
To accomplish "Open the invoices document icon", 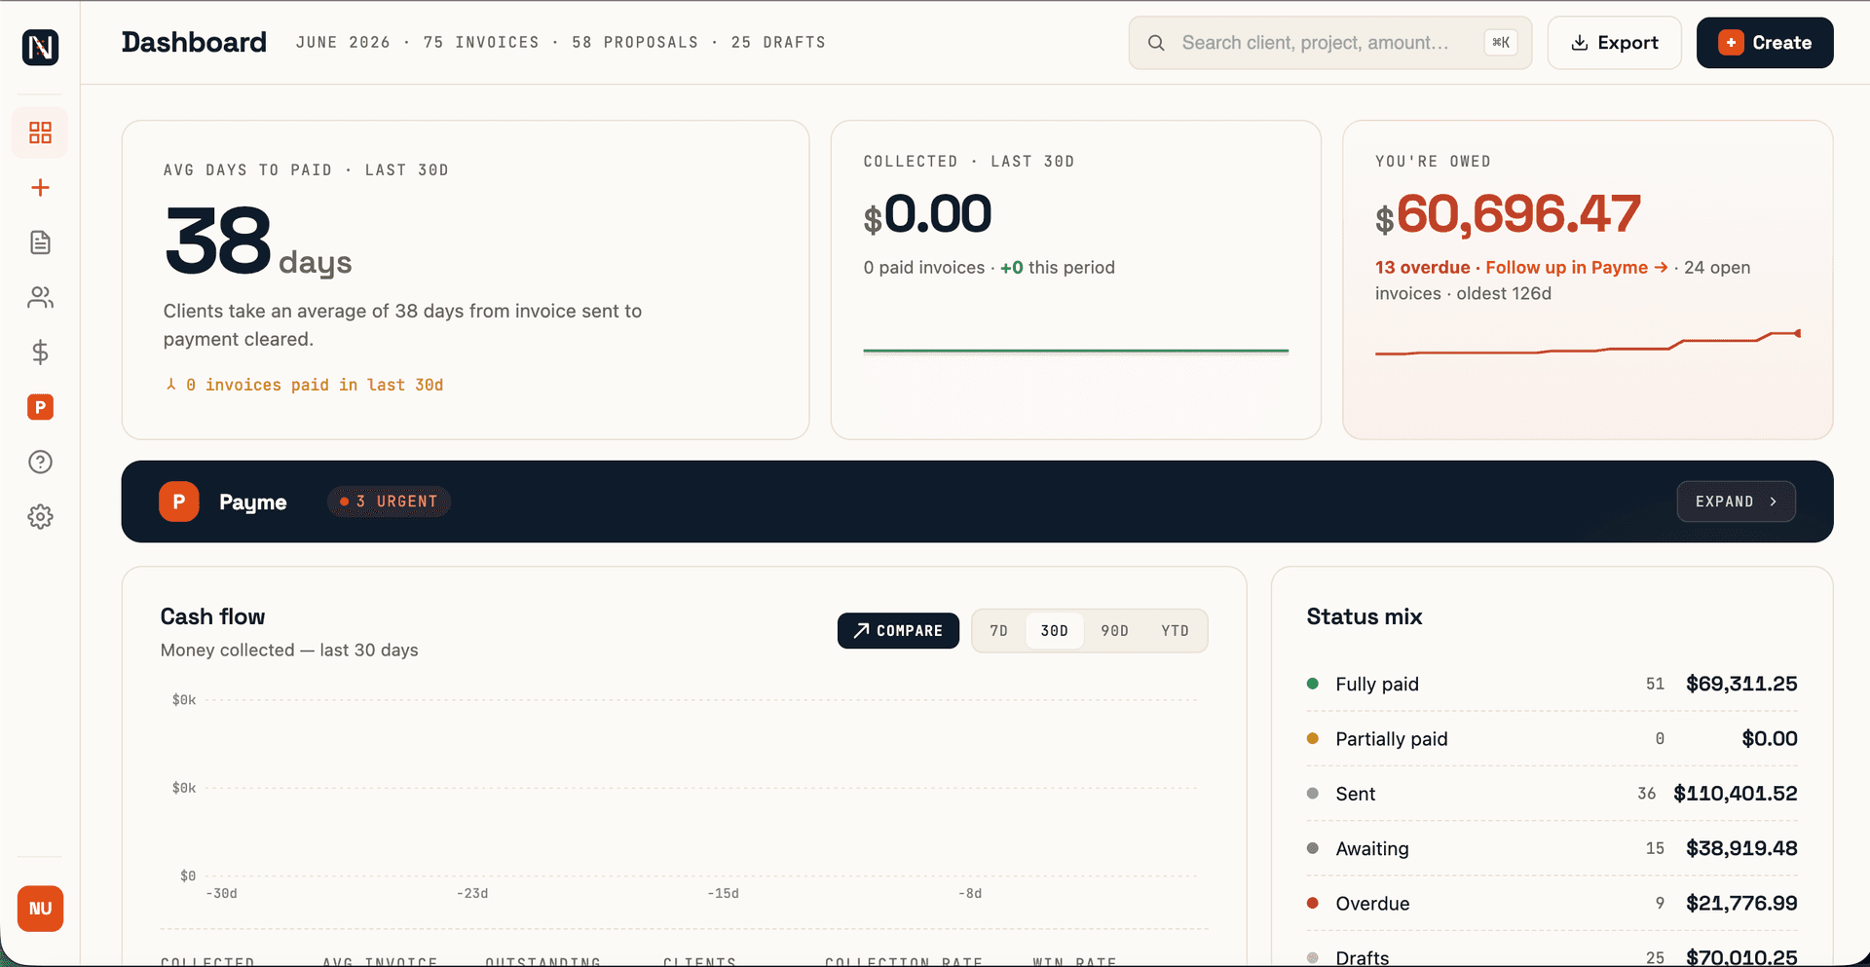I will tap(40, 242).
